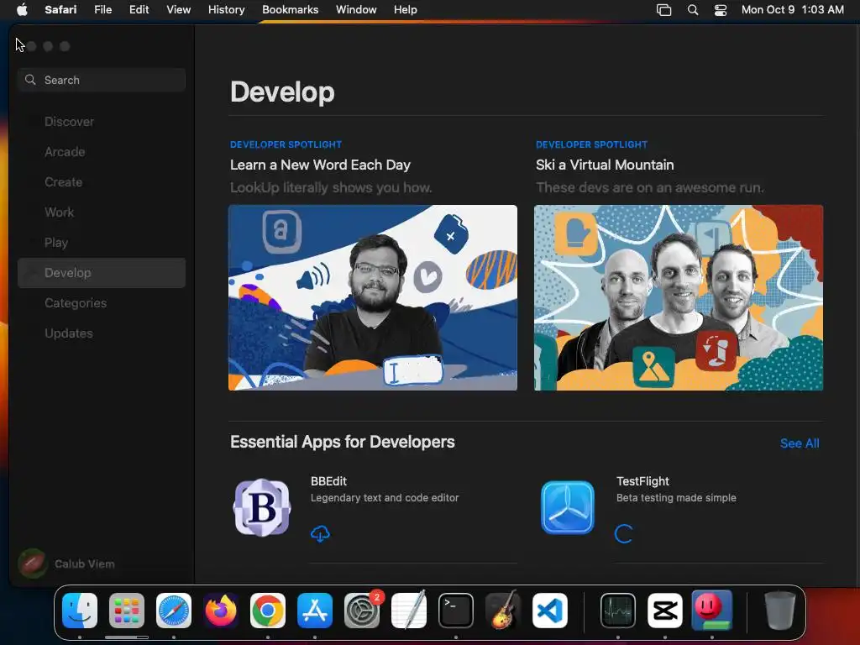Download BBEdit via the cloud icon
The image size is (860, 645).
click(320, 533)
